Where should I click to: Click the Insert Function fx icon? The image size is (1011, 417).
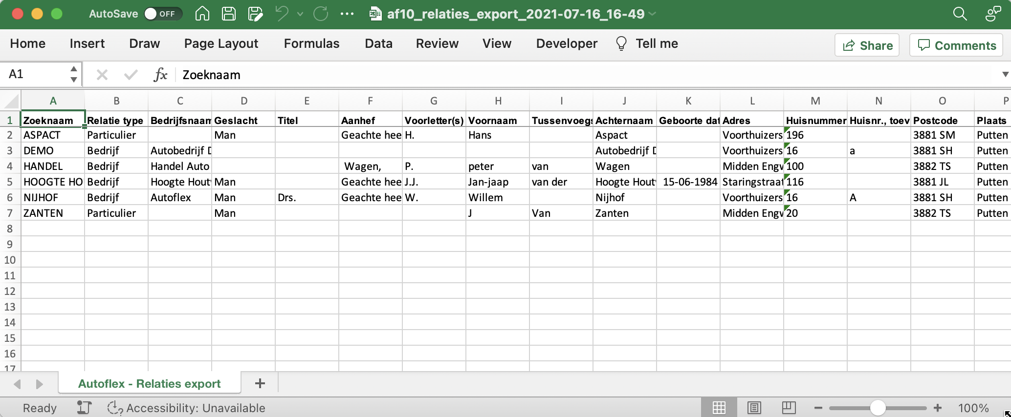coord(160,75)
